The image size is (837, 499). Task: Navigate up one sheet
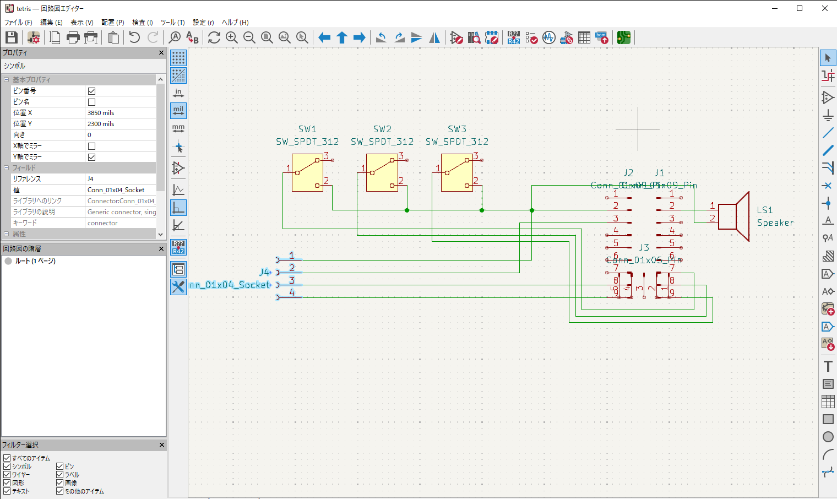pos(342,37)
